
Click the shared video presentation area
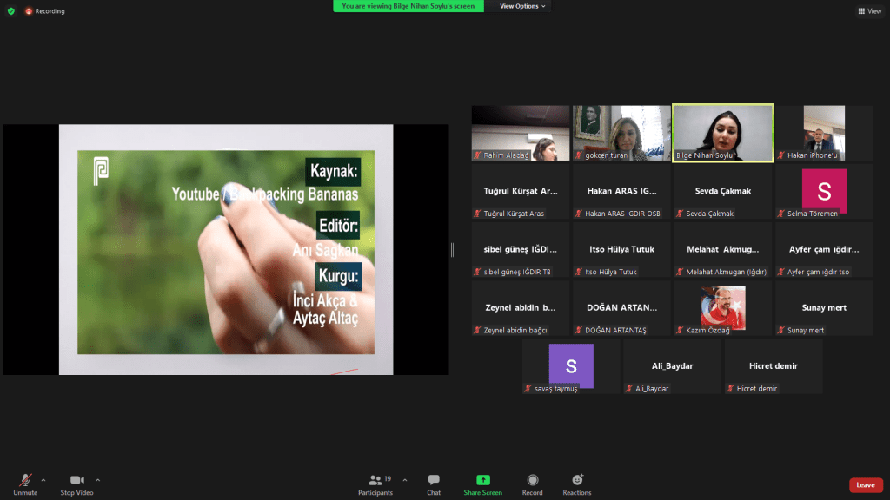point(226,250)
